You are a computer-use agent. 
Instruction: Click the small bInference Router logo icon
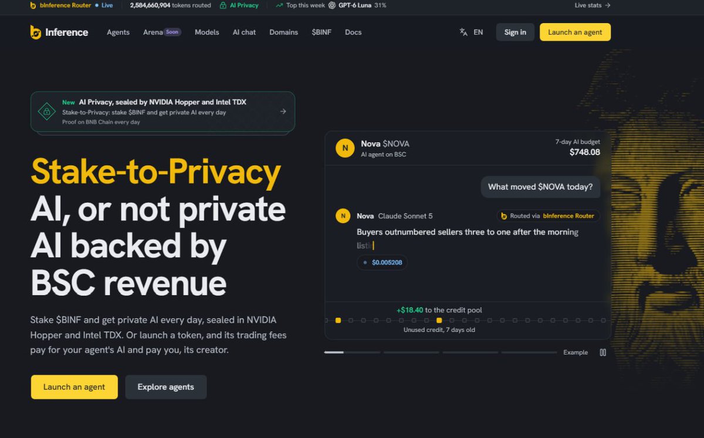(33, 5)
